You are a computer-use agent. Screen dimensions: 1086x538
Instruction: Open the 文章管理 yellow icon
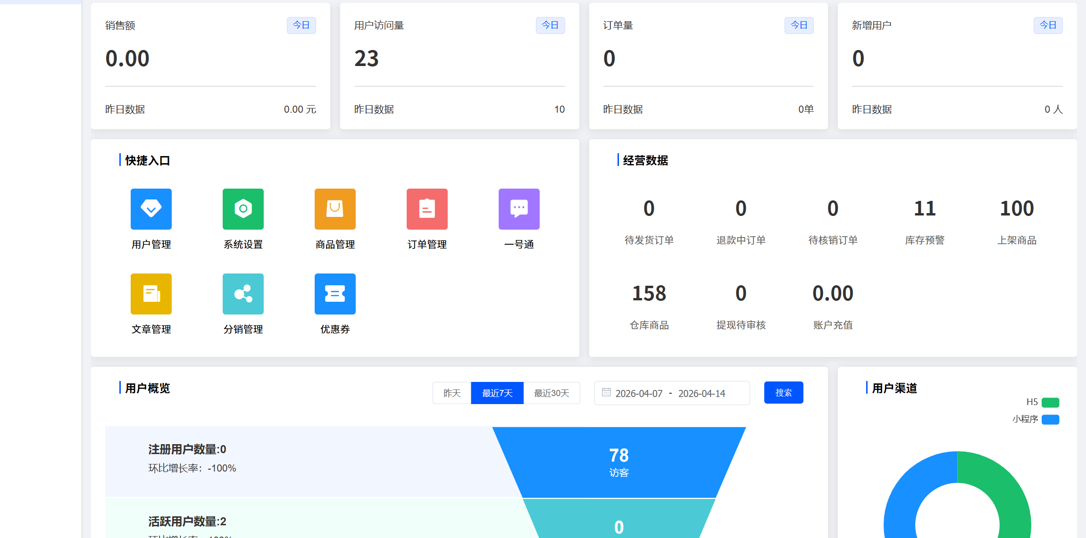tap(151, 294)
